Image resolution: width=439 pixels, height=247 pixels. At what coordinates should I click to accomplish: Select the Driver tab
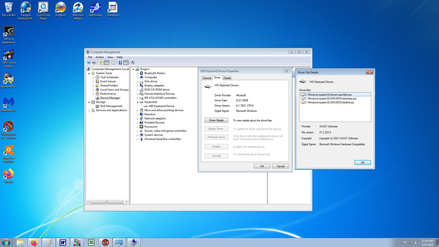(217, 78)
